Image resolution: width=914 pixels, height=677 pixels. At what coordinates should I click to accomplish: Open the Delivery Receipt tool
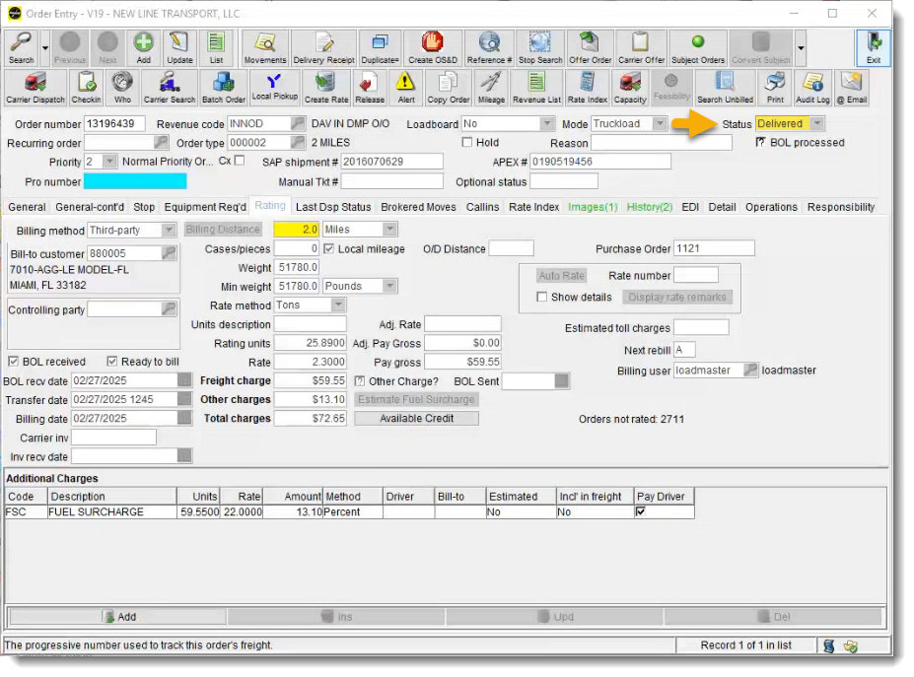pos(323,47)
